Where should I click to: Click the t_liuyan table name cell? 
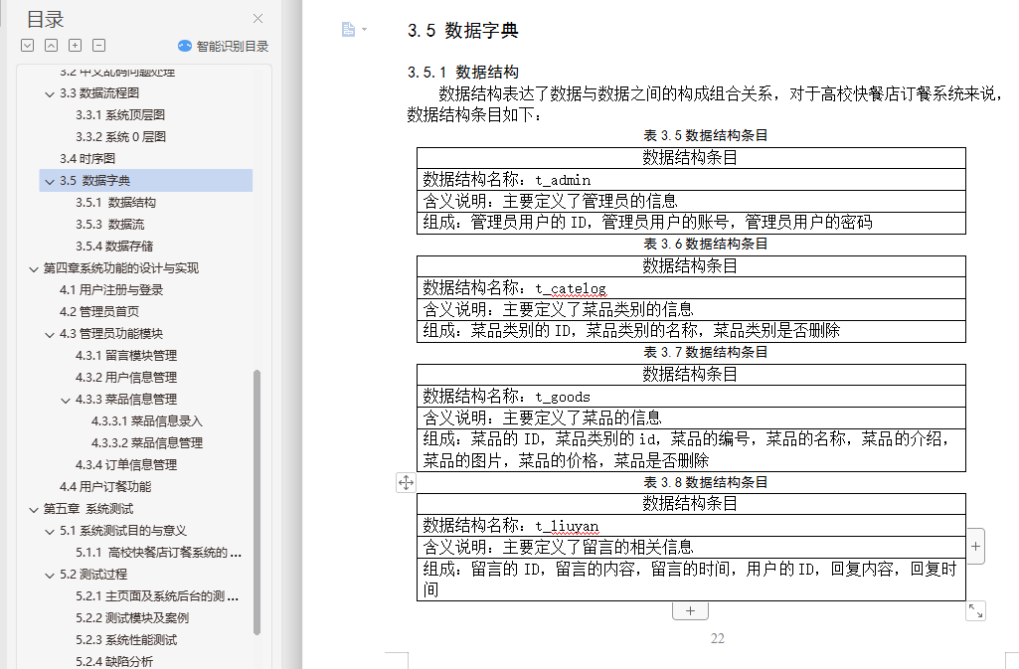[691, 526]
